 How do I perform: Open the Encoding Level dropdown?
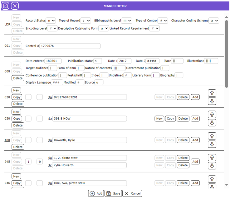click(52, 28)
